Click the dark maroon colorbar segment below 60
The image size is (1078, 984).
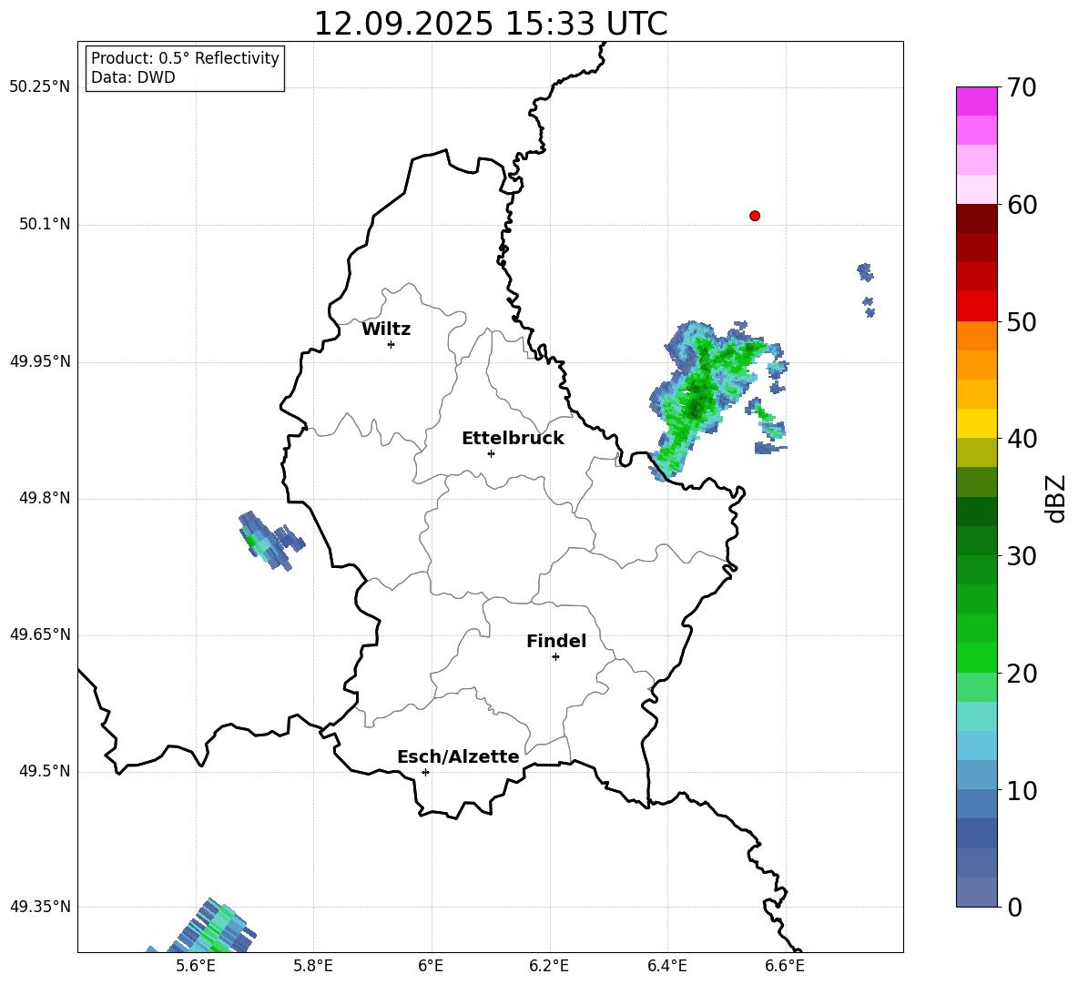(977, 218)
